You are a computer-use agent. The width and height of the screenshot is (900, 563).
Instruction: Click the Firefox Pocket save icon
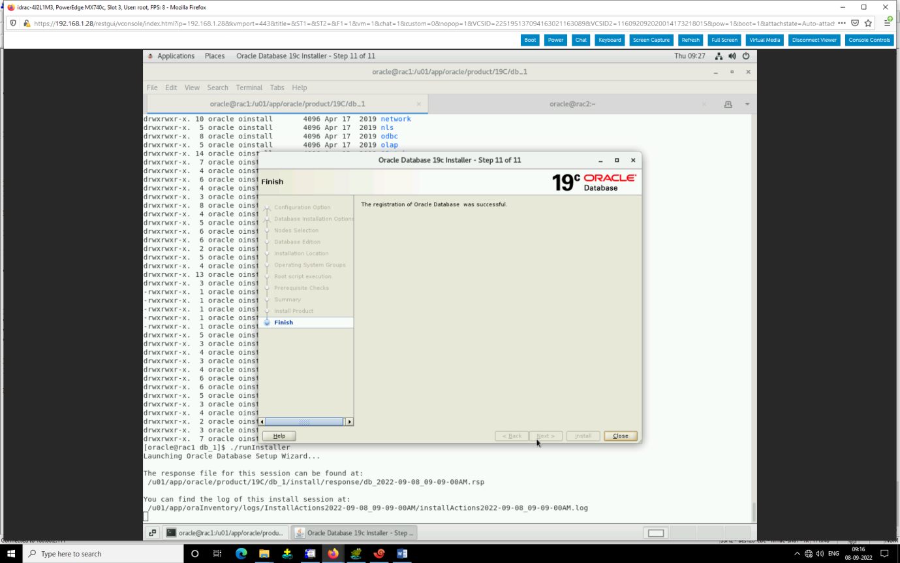click(855, 23)
